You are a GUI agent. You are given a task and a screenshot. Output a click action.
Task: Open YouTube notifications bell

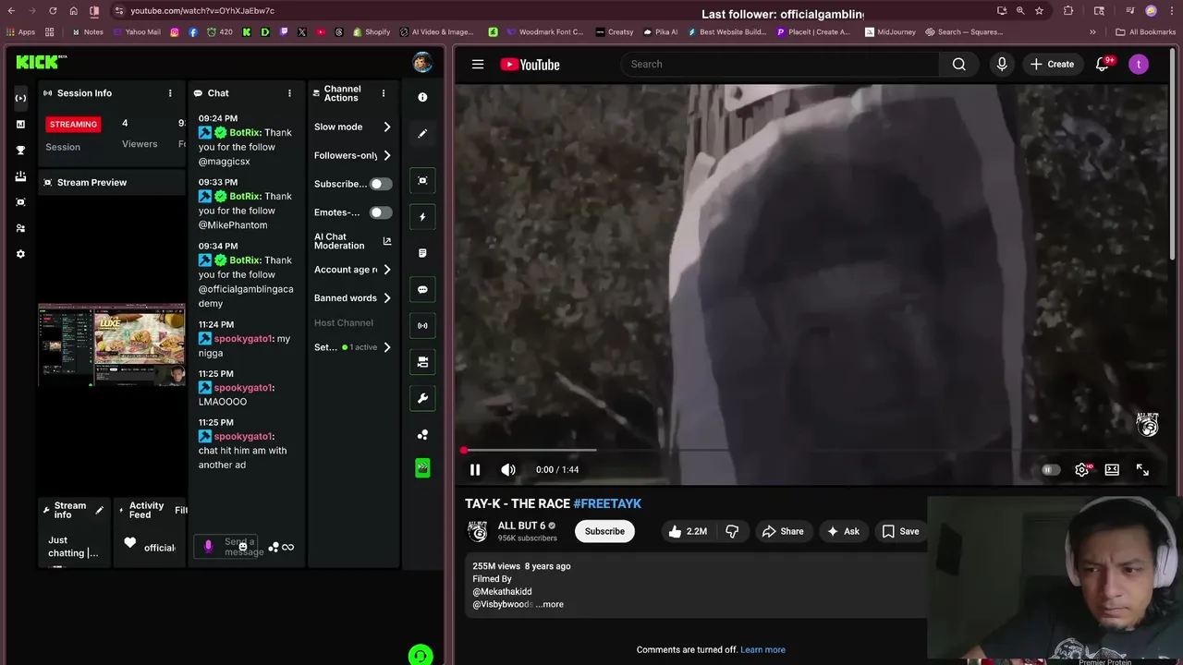tap(1102, 64)
